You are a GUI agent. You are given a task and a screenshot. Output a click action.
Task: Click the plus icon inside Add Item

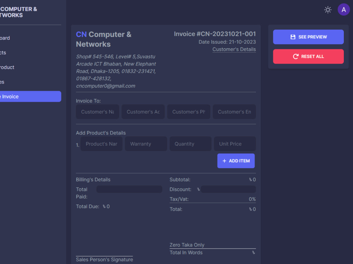[x=224, y=161]
